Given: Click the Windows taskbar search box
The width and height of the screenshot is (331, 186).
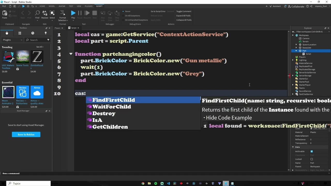Looking at the screenshot, I should point(28,183).
